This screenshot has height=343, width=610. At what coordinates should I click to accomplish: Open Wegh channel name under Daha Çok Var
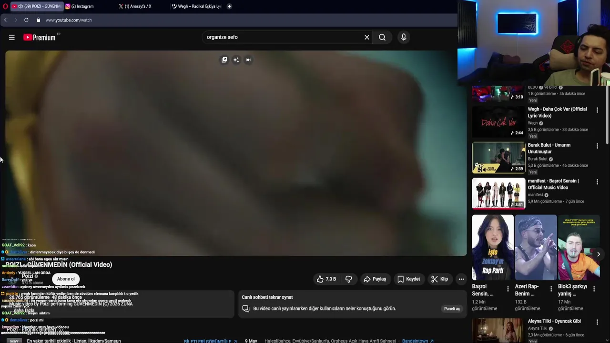click(532, 123)
